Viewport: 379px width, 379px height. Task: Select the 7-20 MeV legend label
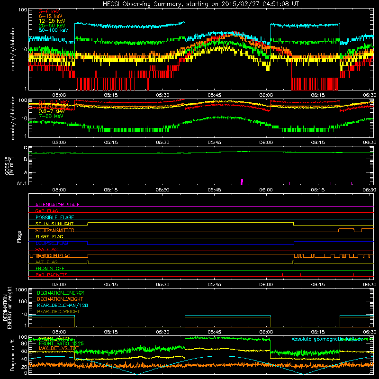[x=51, y=116]
